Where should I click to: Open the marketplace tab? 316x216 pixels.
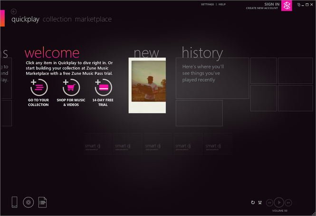click(x=93, y=19)
